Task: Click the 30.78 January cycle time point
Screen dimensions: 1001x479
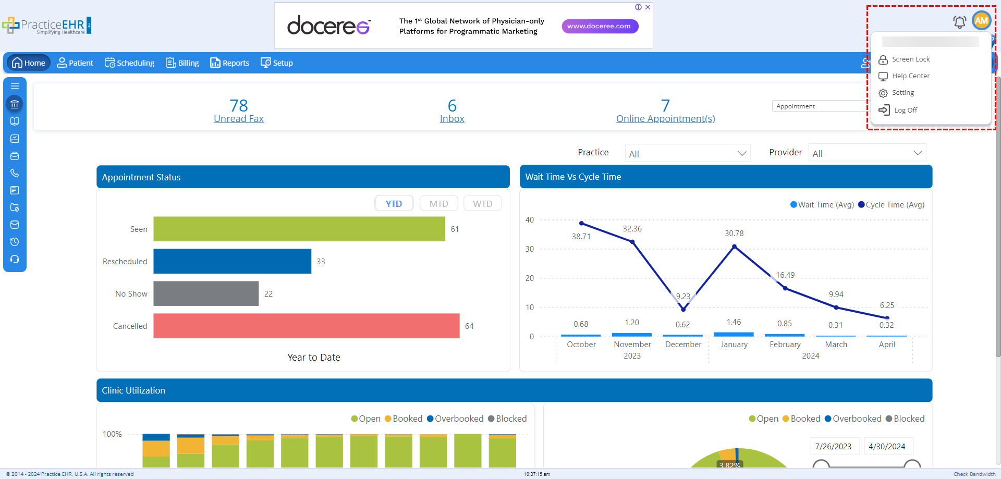Action: pos(734,247)
